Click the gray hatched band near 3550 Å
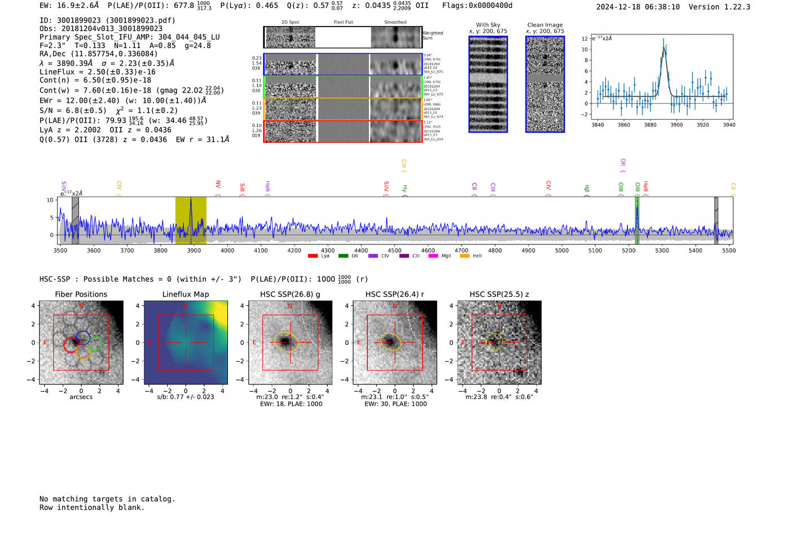 coord(75,220)
